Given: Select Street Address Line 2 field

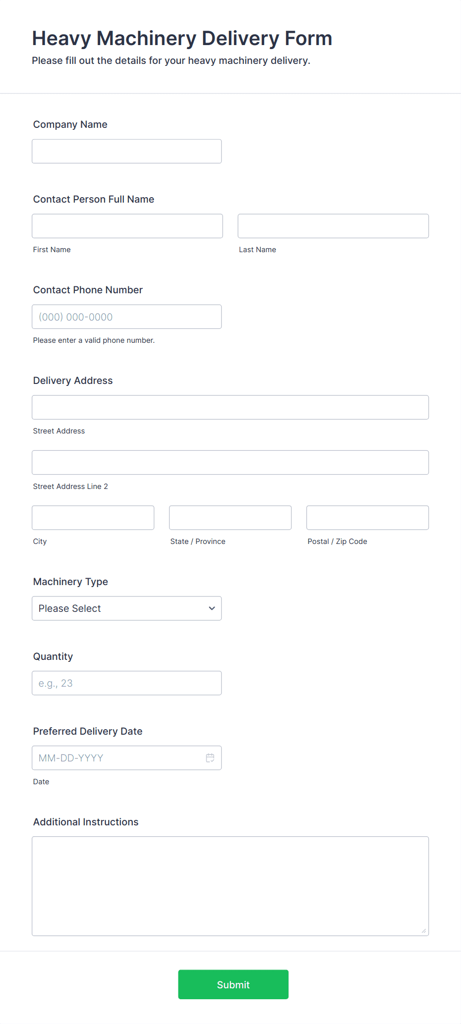Looking at the screenshot, I should pos(230,462).
